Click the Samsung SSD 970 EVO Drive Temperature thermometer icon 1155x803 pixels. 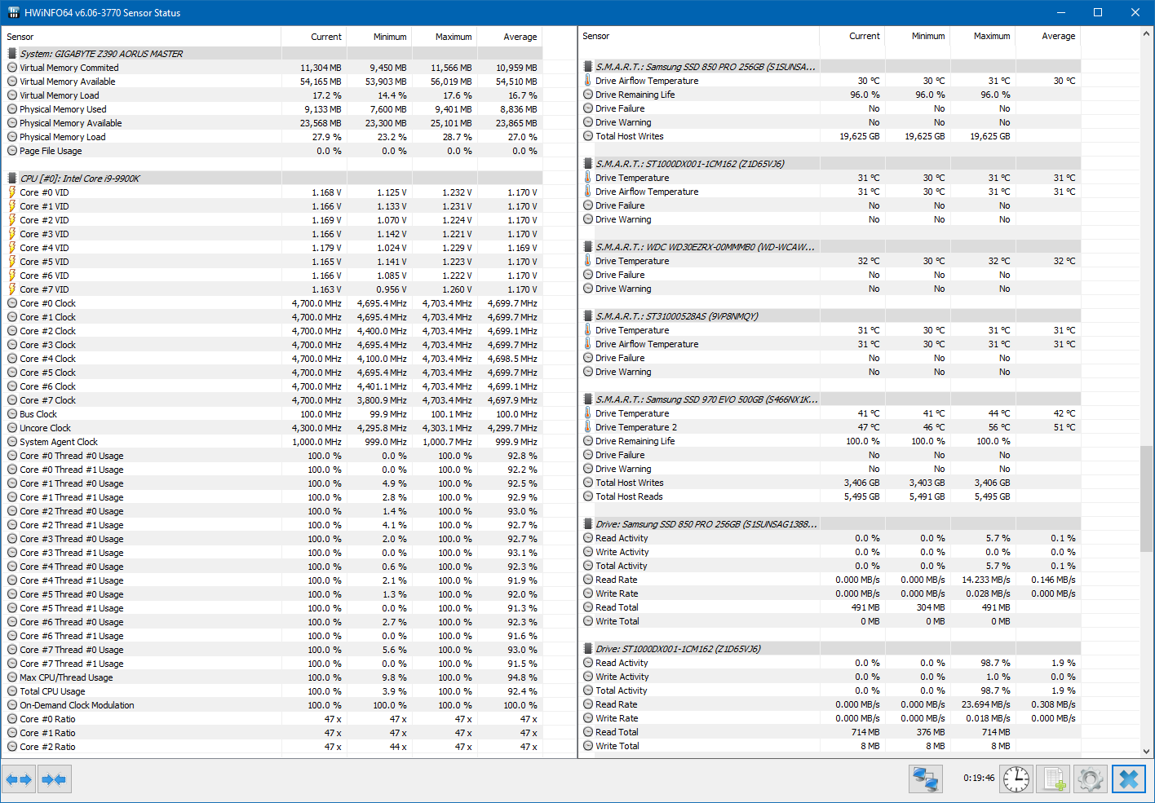587,413
